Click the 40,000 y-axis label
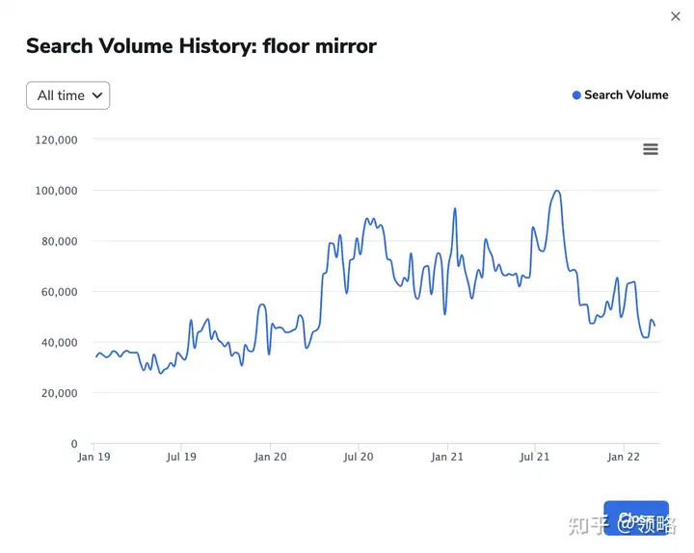Screen dimensions: 694x553 (60, 342)
